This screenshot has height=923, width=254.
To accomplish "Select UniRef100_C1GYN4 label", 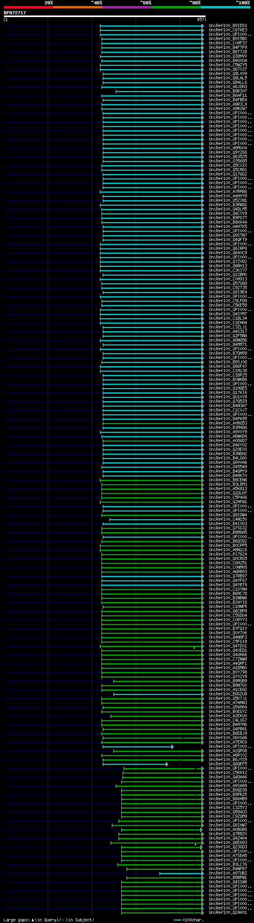I will tap(228, 589).
